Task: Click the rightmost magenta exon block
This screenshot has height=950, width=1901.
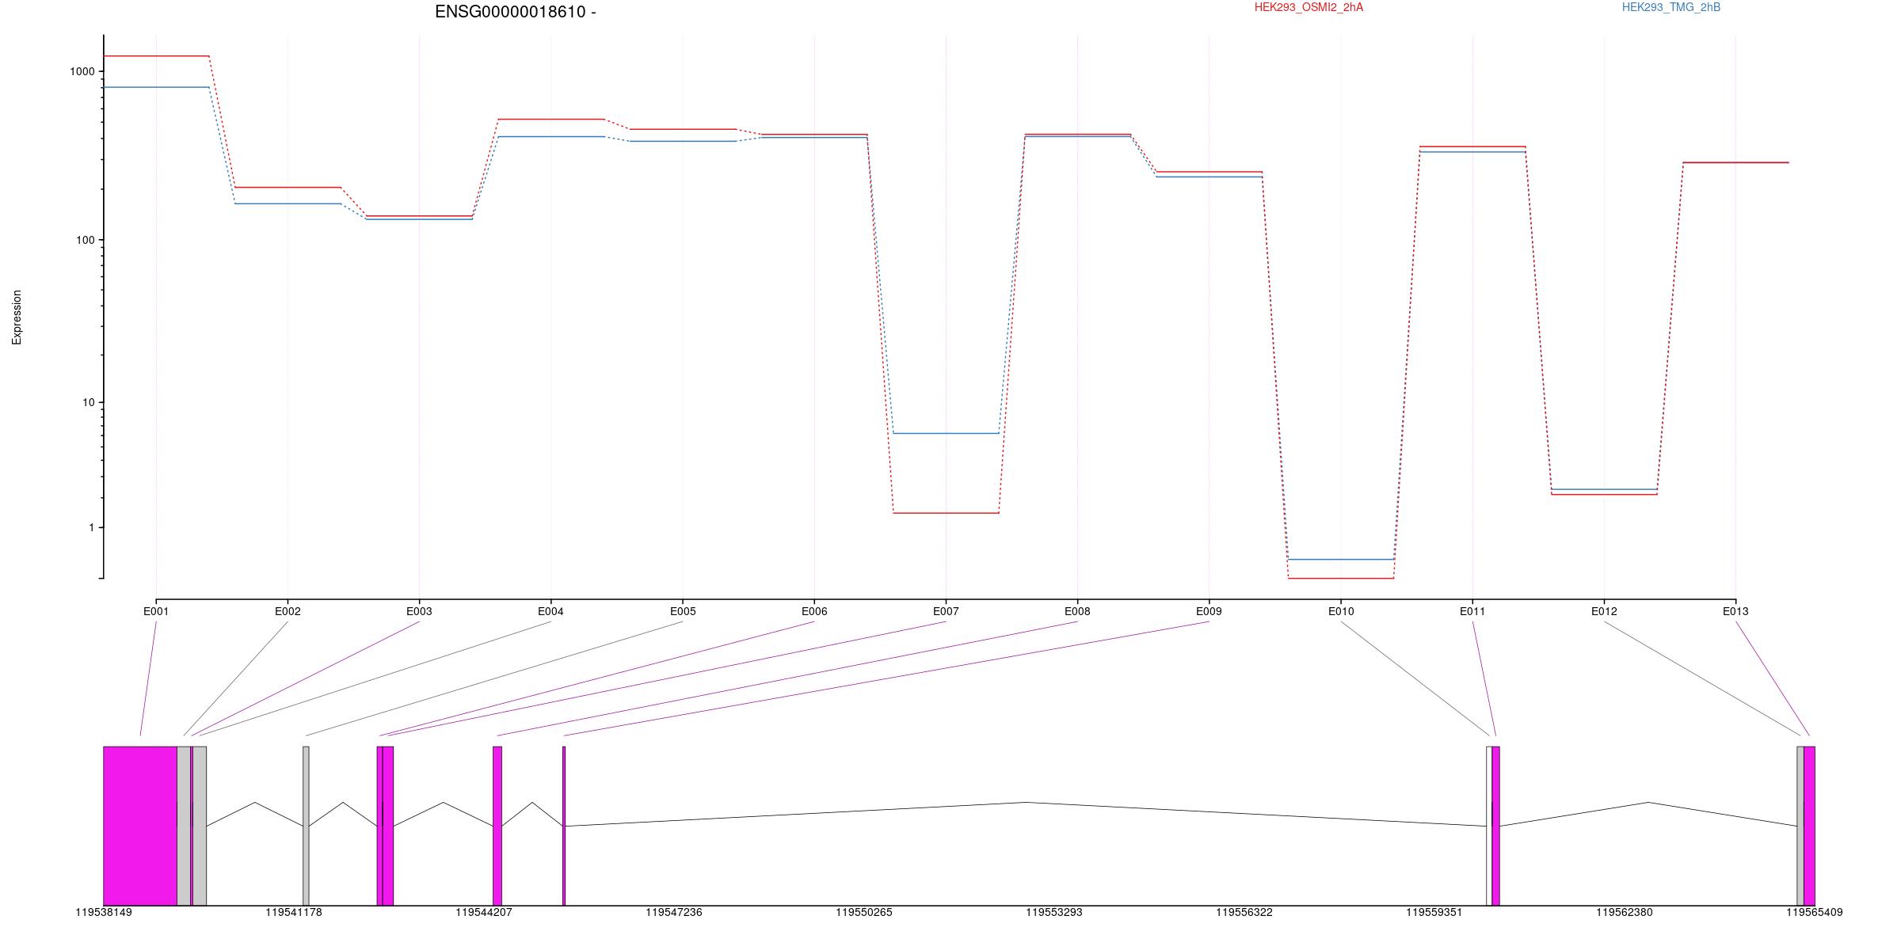Action: (1809, 826)
